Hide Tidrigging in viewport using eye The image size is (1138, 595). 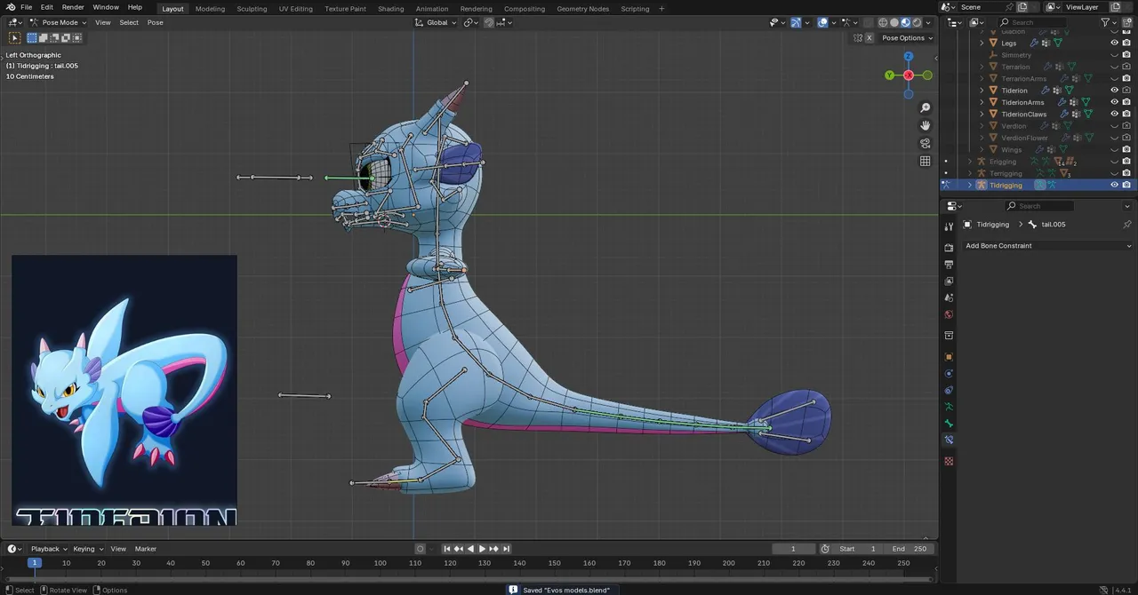pos(1114,185)
